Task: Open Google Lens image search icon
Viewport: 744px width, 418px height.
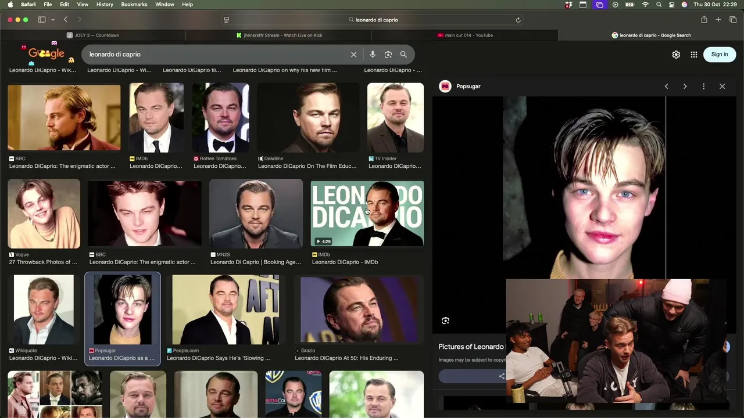Action: 388,55
